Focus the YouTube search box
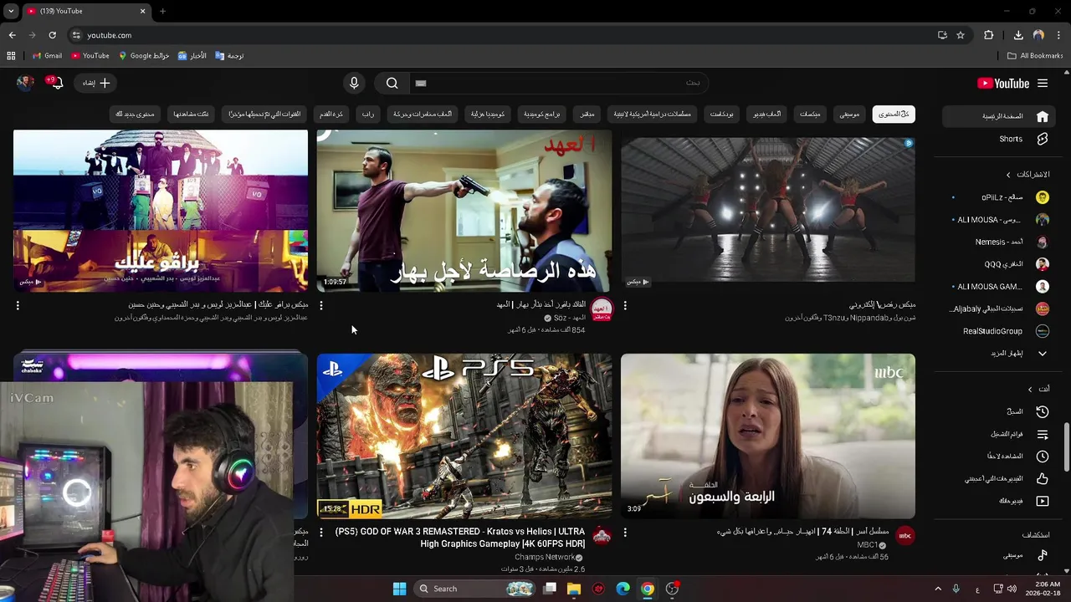The width and height of the screenshot is (1071, 602). (x=558, y=83)
